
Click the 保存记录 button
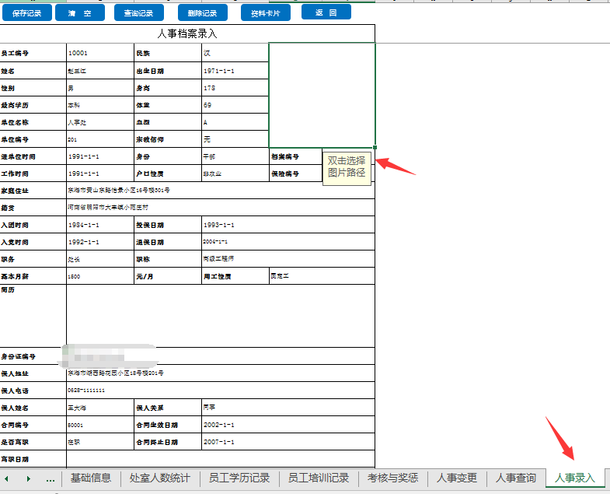(27, 13)
